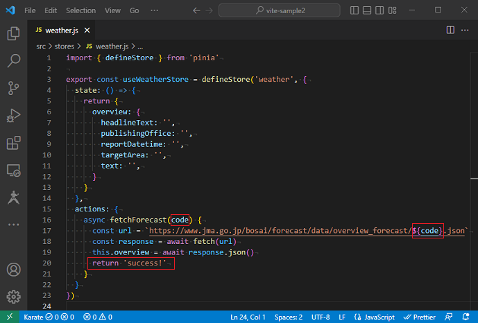Open the Karate extension view

coord(13,198)
